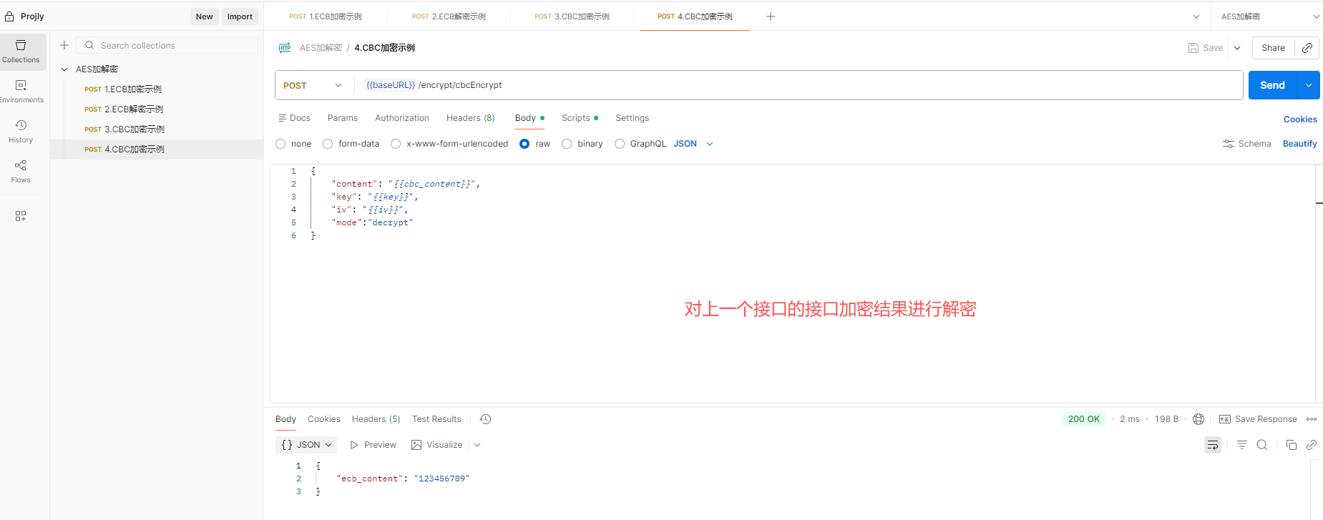Image resolution: width=1323 pixels, height=520 pixels.
Task: Click the Schema button
Action: pos(1247,144)
